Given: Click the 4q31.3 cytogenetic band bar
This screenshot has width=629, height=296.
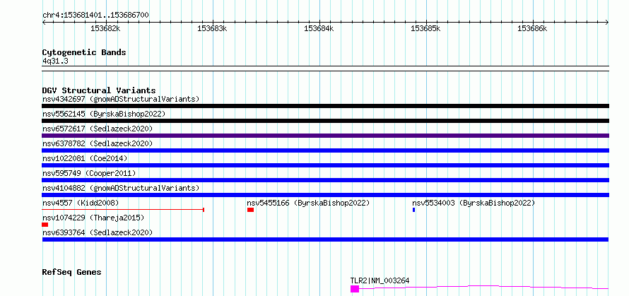Looking at the screenshot, I should 325,69.
